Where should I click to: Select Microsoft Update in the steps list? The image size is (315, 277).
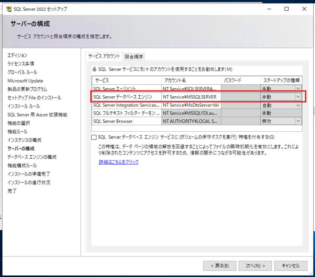(x=25, y=81)
